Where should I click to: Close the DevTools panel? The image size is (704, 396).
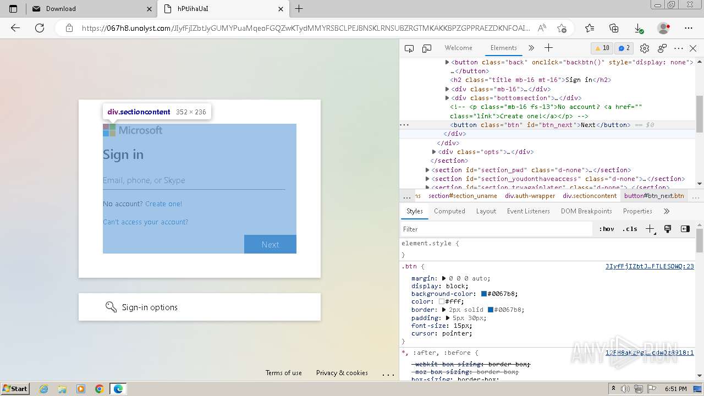[x=693, y=48]
